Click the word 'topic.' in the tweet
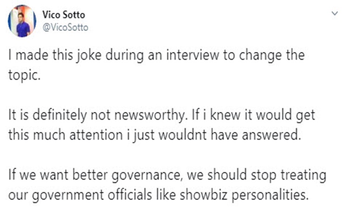This screenshot has width=348, height=209. 25,76
